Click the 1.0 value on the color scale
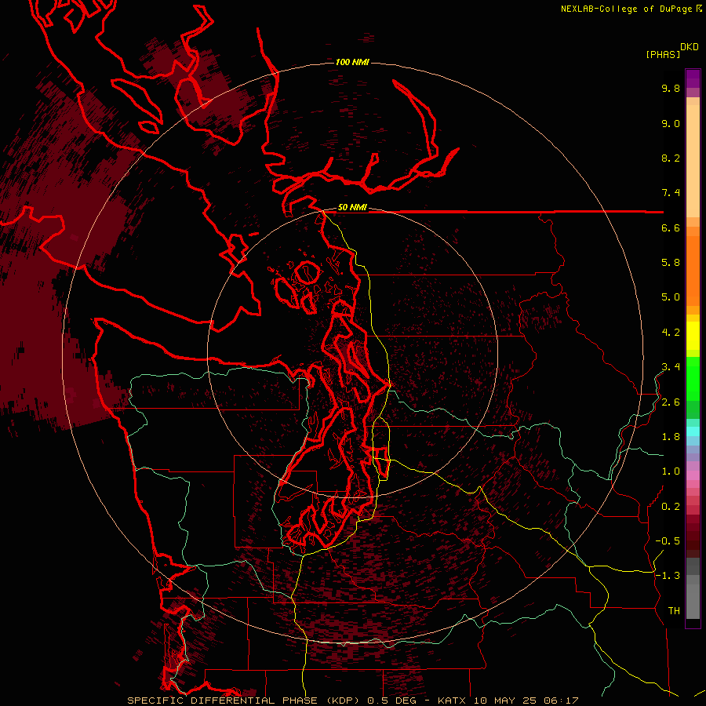The height and width of the screenshot is (706, 706). coord(671,471)
